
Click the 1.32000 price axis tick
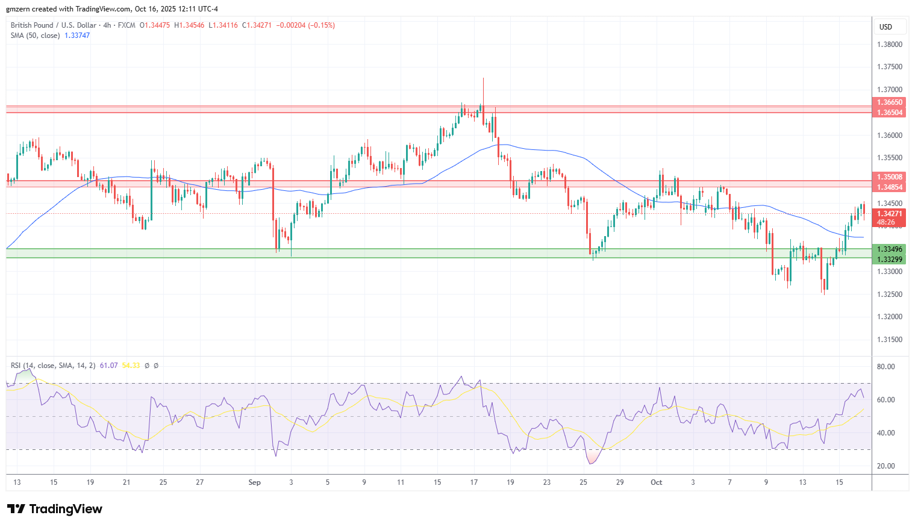[889, 317]
